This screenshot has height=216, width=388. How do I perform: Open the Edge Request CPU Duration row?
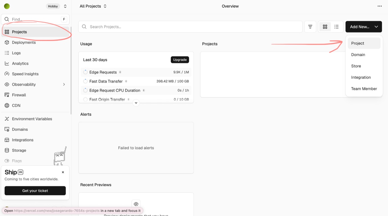click(136, 90)
